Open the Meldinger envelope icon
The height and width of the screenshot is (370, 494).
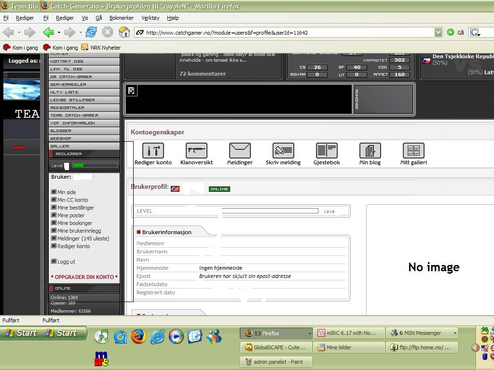pos(240,151)
